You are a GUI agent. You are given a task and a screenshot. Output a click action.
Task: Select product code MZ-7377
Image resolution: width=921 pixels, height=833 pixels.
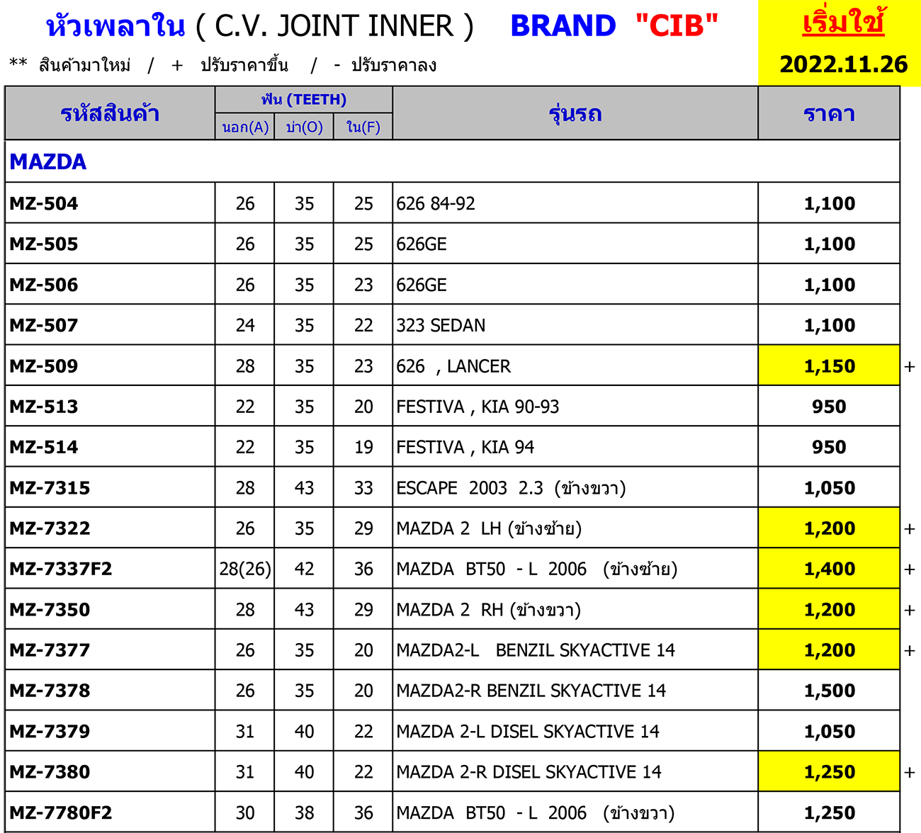[x=50, y=650]
